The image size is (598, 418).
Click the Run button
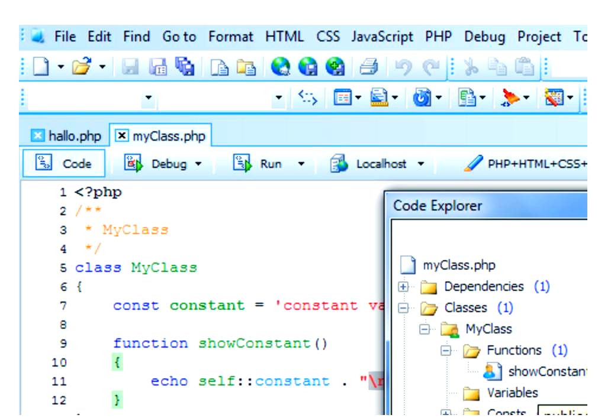[x=257, y=164]
